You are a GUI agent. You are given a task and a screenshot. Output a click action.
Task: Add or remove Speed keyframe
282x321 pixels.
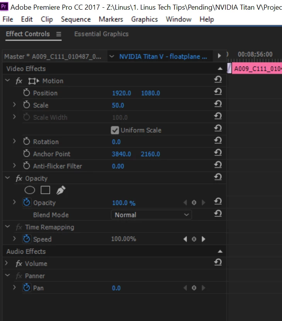coord(194,239)
